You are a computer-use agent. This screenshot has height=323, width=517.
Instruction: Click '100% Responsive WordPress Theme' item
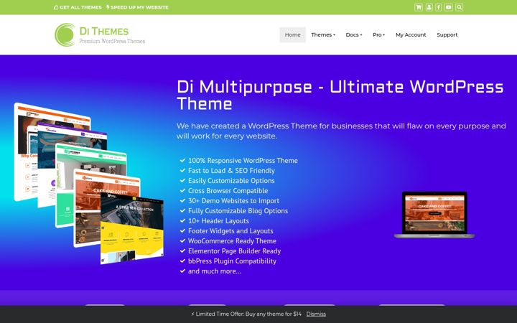point(238,161)
